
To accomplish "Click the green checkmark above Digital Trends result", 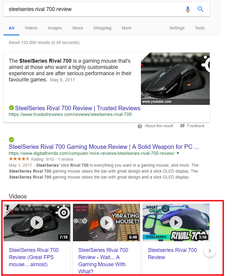I will point(12,140).
